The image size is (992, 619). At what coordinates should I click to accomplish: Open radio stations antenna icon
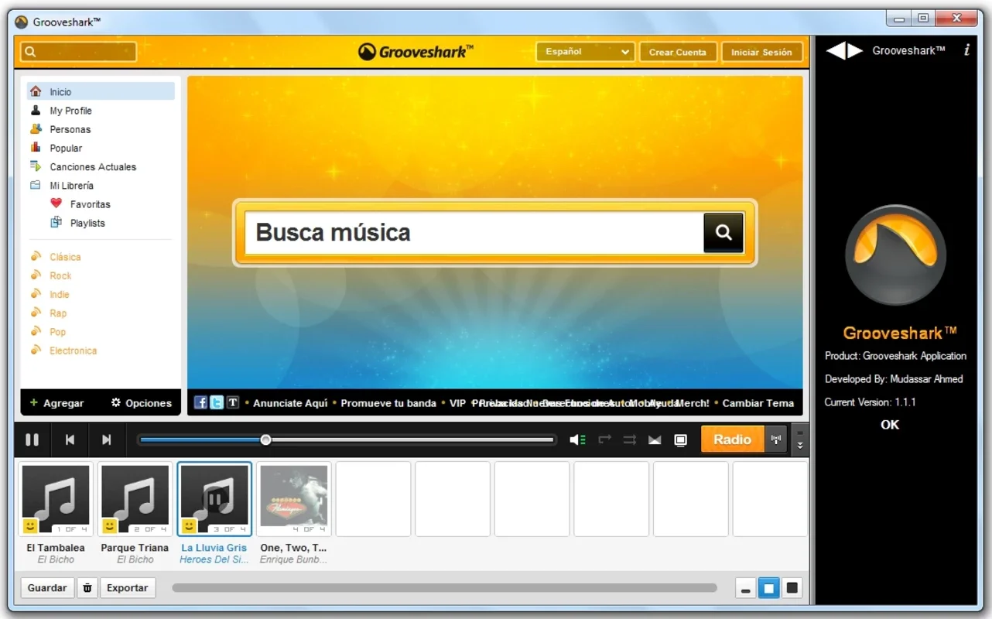(776, 439)
